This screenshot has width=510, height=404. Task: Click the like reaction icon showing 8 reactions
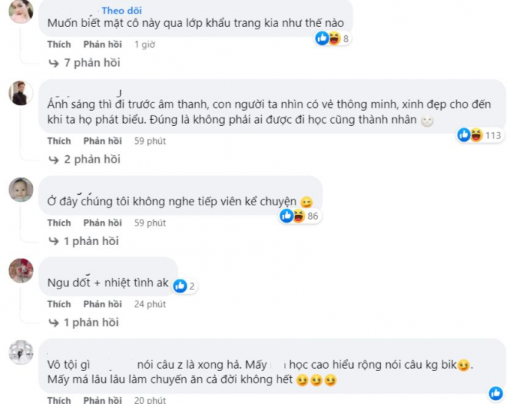[x=322, y=38]
